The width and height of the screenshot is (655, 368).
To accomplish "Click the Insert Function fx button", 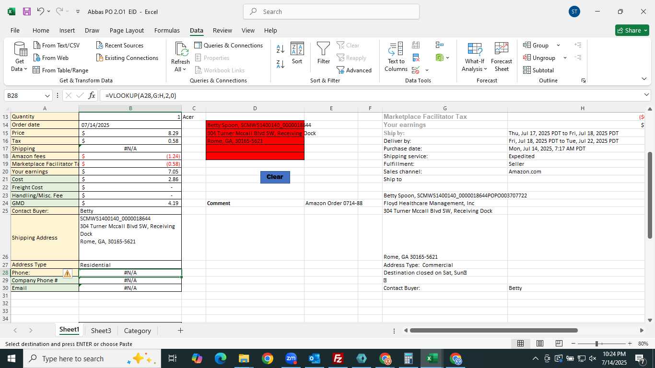I will (92, 95).
